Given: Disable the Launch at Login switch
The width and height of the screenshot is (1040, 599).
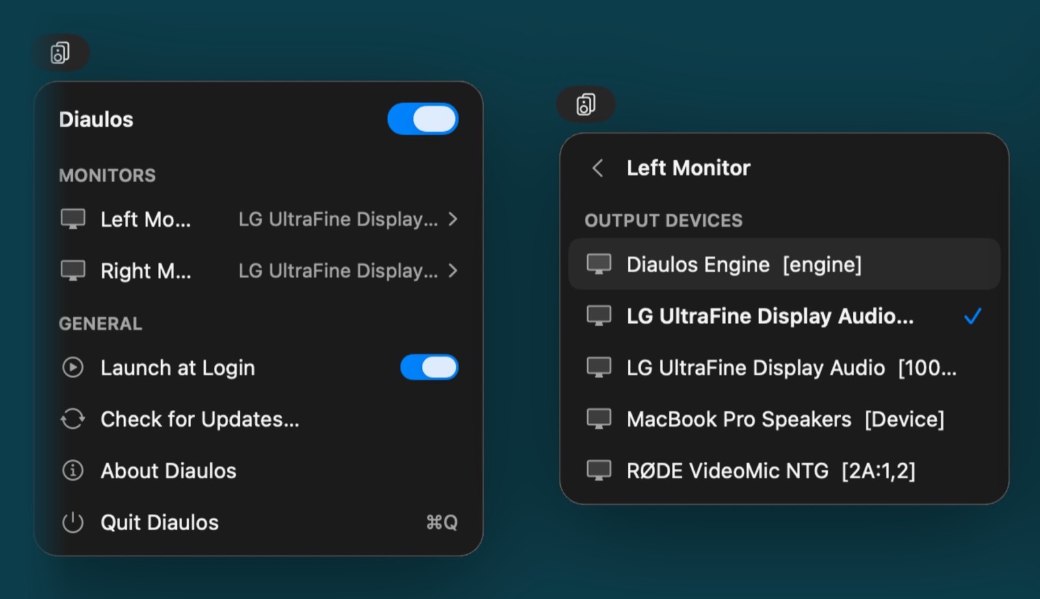Looking at the screenshot, I should pos(429,368).
